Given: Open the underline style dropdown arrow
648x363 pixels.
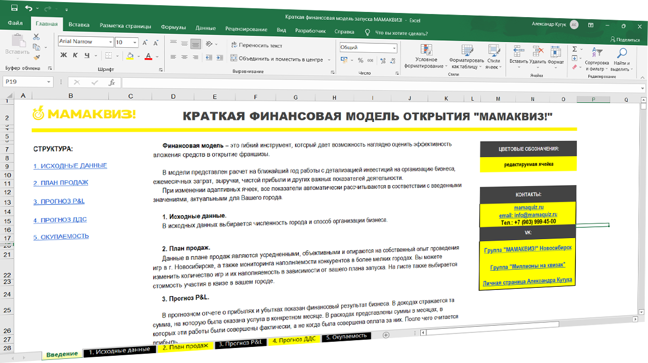Looking at the screenshot, I should click(95, 55).
